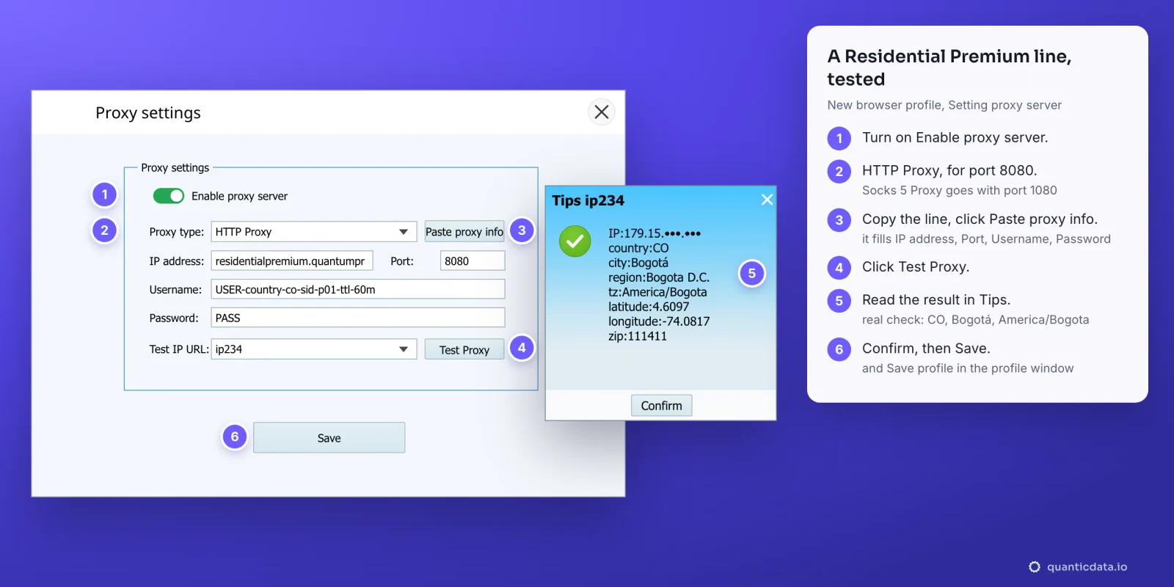1174x587 pixels.
Task: Click the quanticdata.io logo icon
Action: (1035, 567)
